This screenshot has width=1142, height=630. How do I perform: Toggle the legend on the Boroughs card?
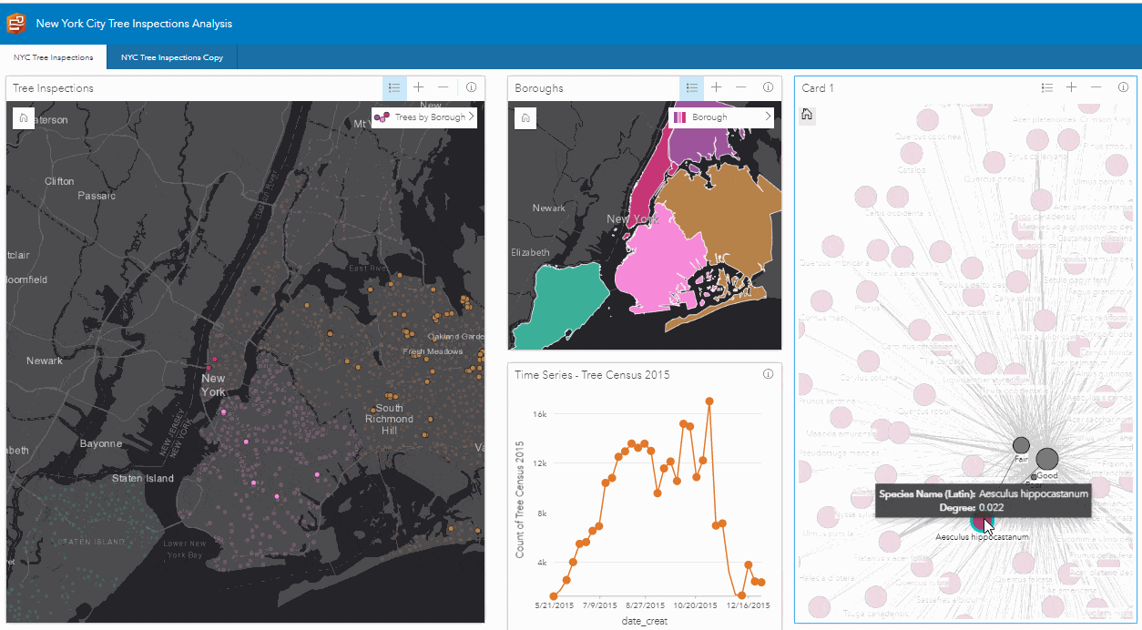[x=691, y=87]
